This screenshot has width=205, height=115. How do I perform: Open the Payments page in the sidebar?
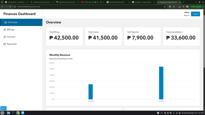tap(21, 44)
